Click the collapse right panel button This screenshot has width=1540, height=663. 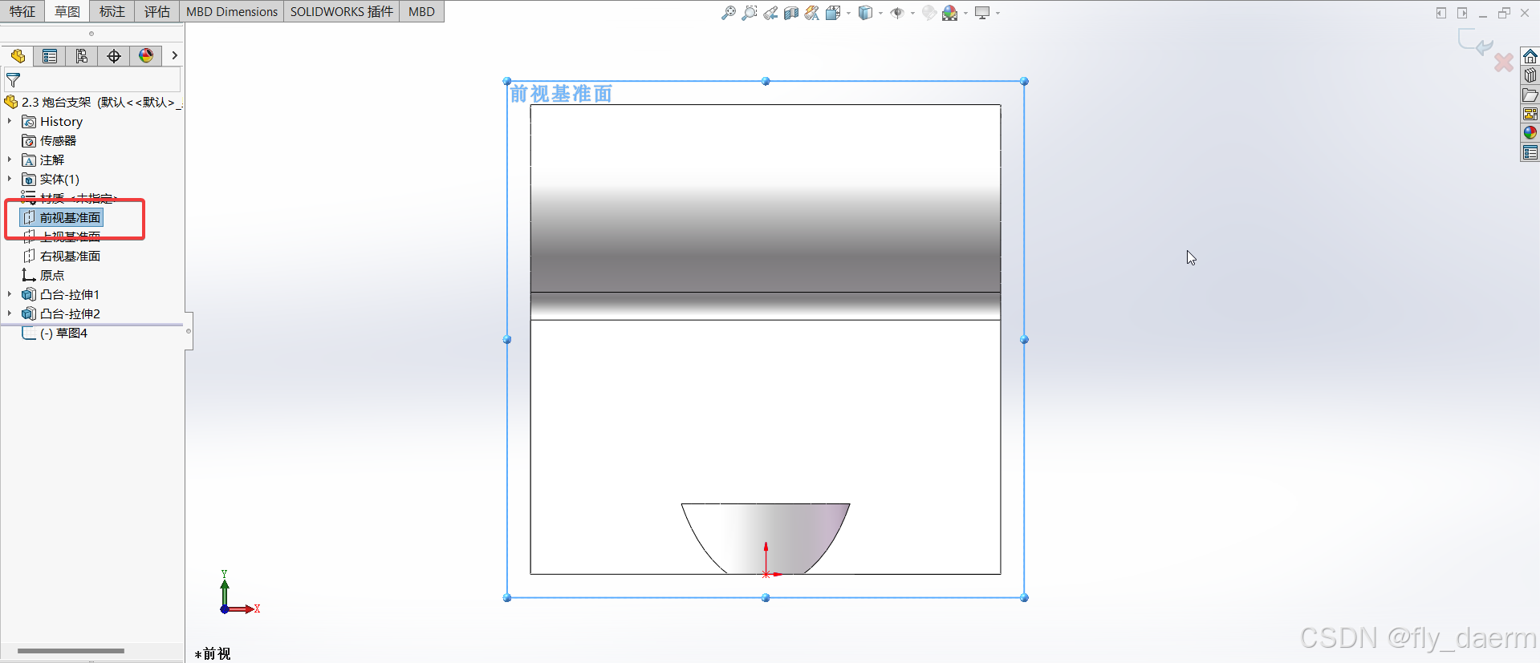(x=1462, y=13)
